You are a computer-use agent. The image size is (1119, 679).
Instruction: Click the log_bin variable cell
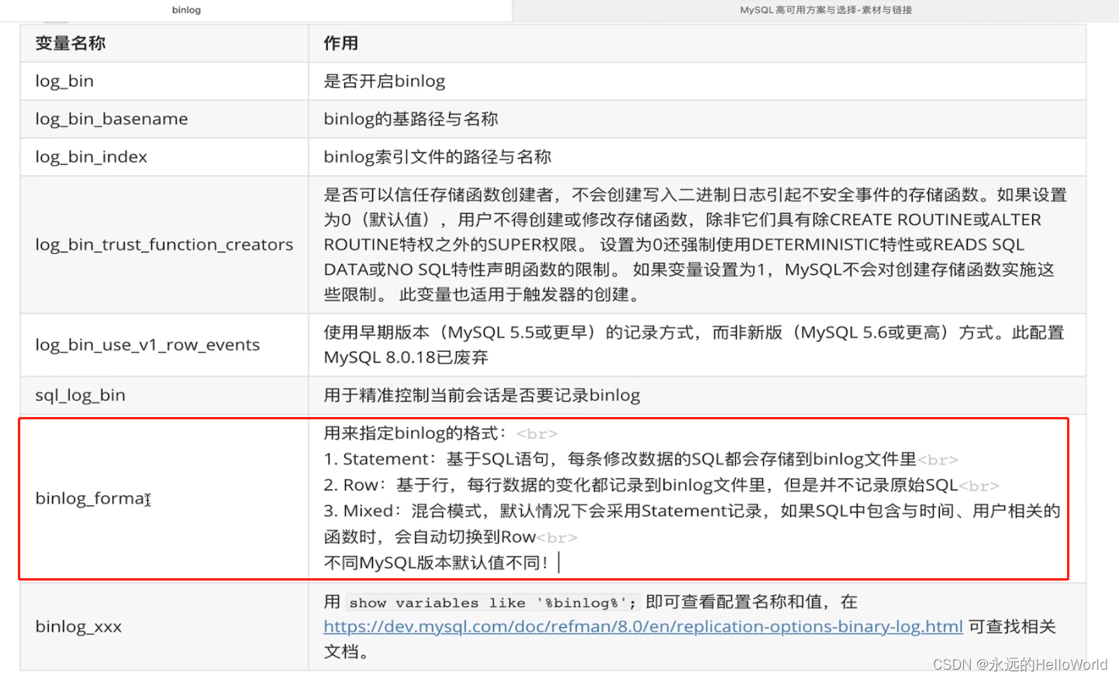click(x=164, y=81)
